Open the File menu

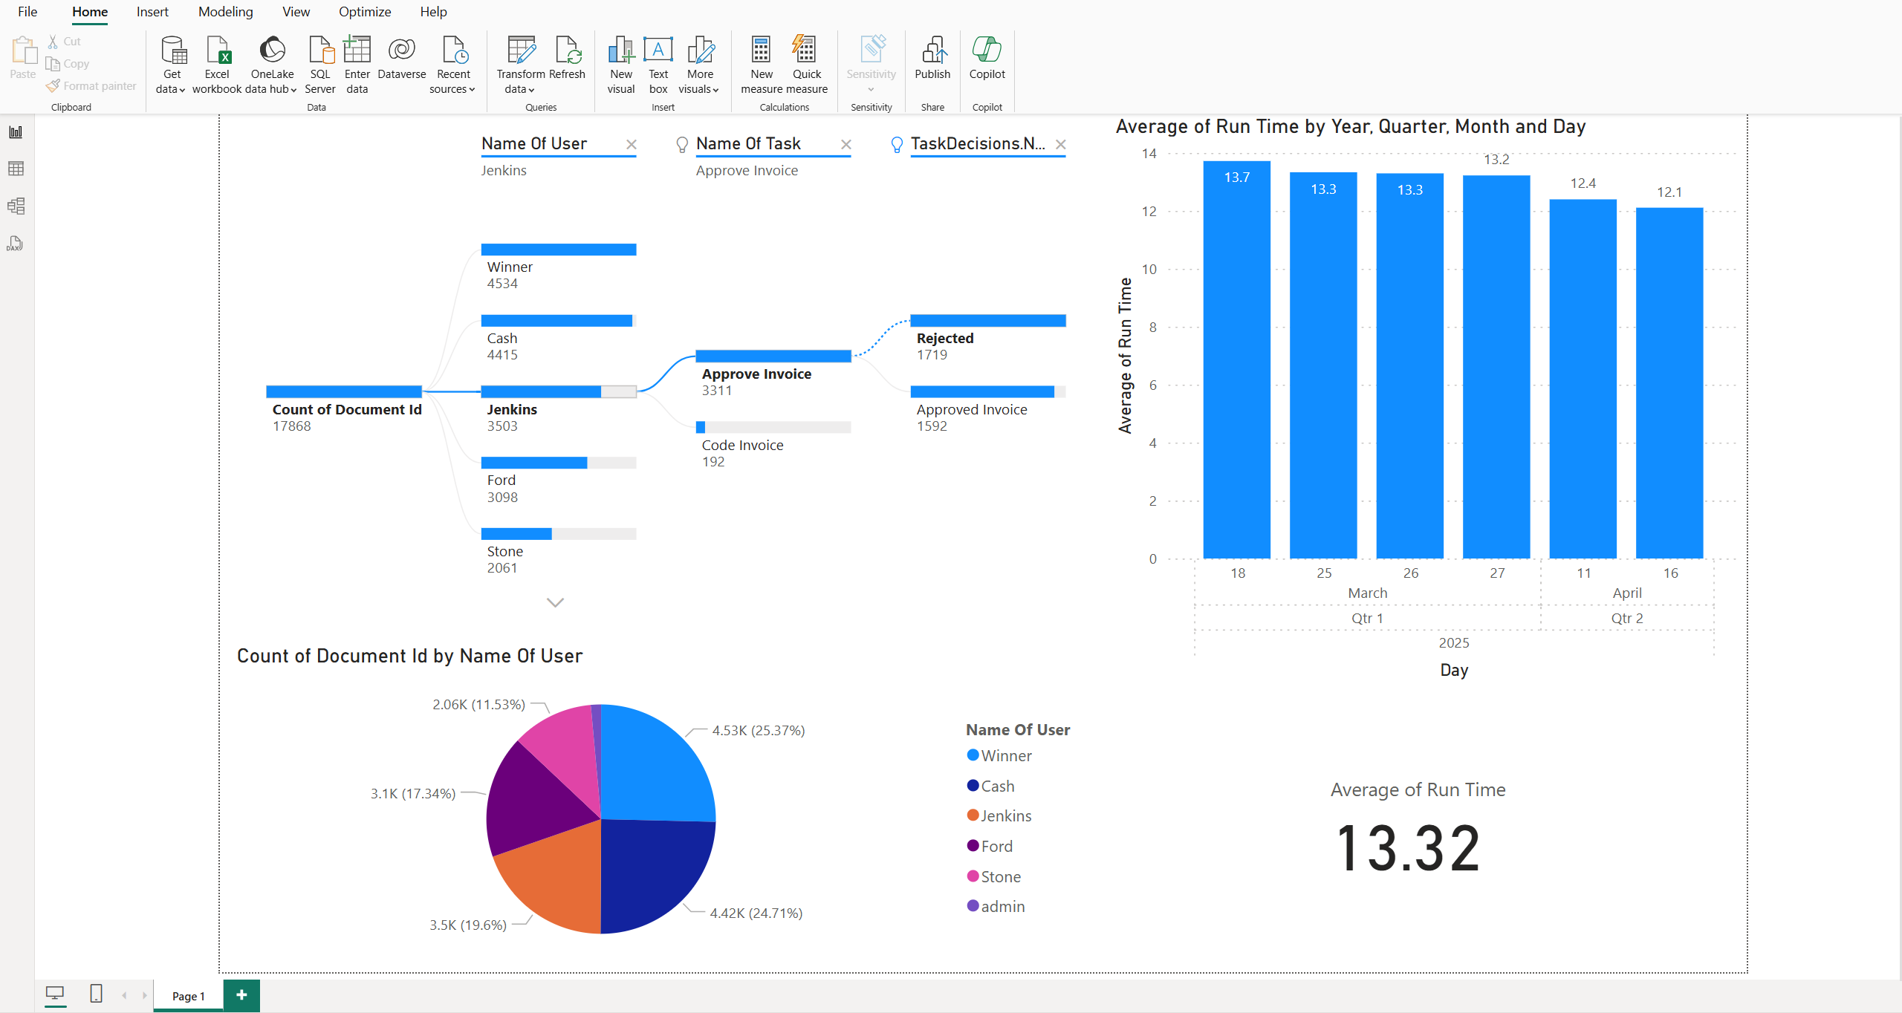pos(27,12)
